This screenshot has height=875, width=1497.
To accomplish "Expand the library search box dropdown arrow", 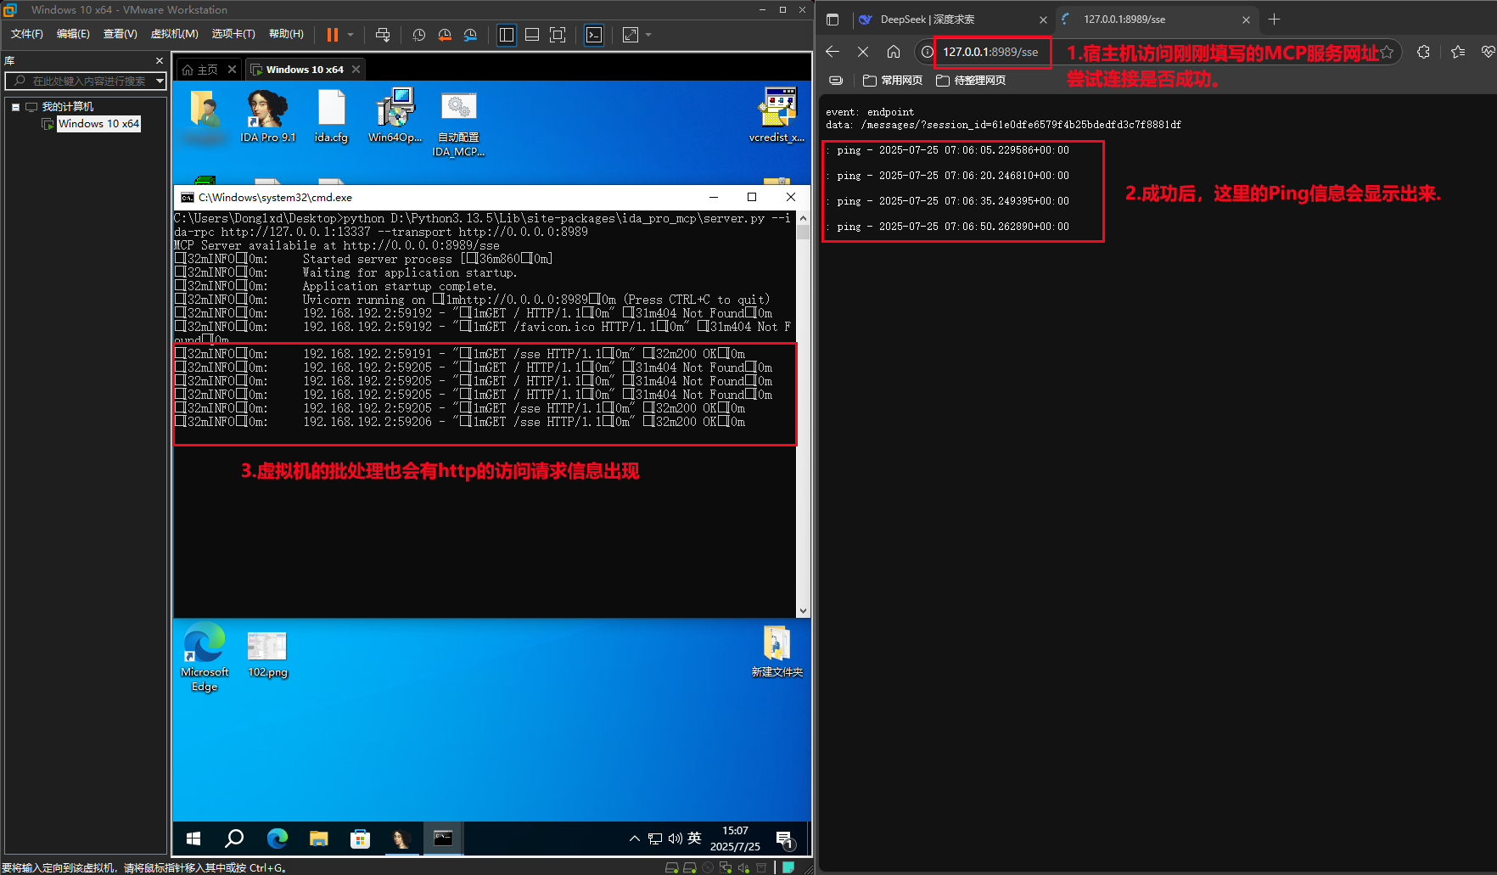I will click(160, 81).
